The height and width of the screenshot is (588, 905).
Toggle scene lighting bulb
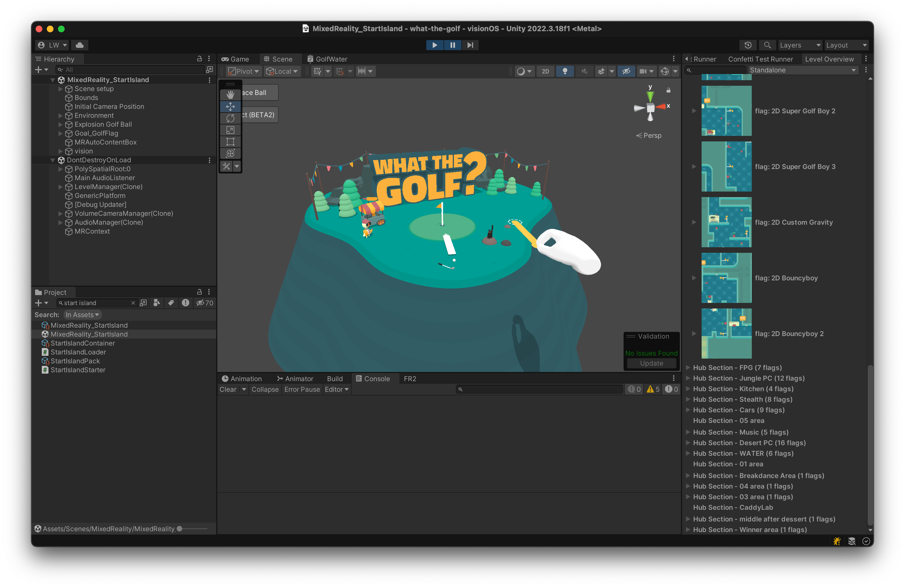pos(565,71)
